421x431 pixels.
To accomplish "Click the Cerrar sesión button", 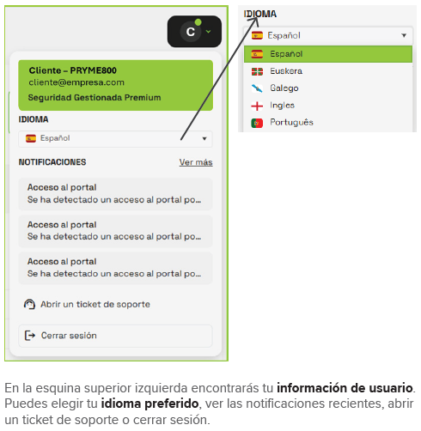I will coord(115,336).
